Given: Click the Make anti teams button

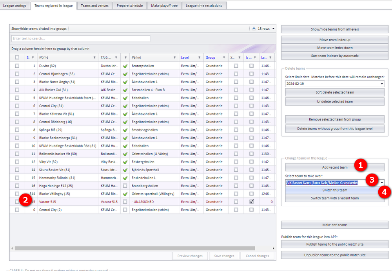Looking at the screenshot, I should [335, 225].
